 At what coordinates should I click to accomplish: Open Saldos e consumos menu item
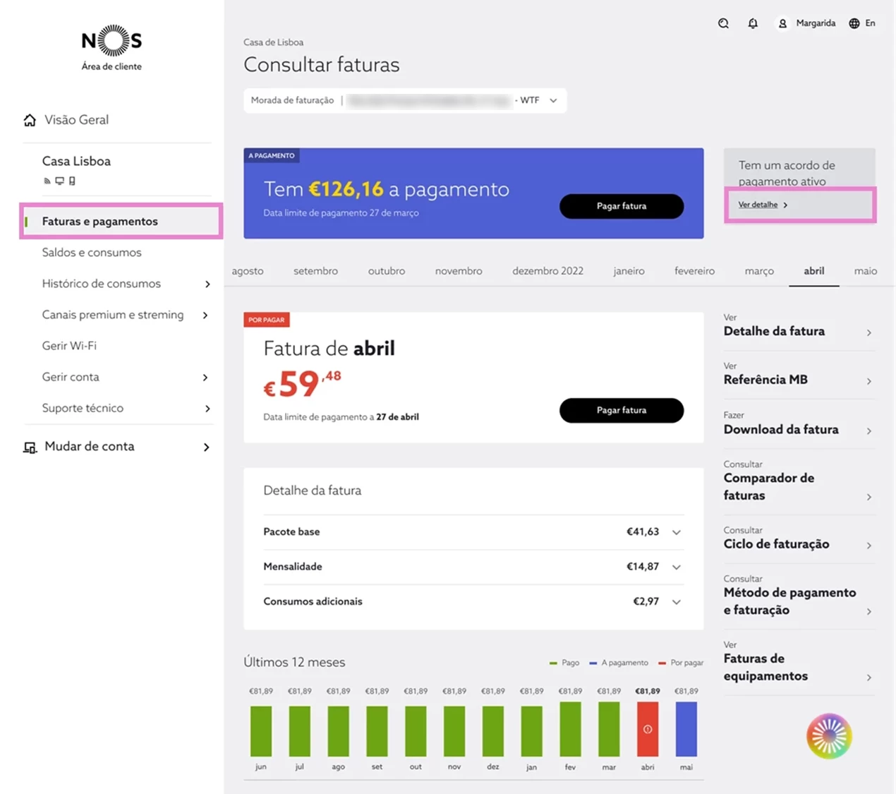(x=92, y=252)
